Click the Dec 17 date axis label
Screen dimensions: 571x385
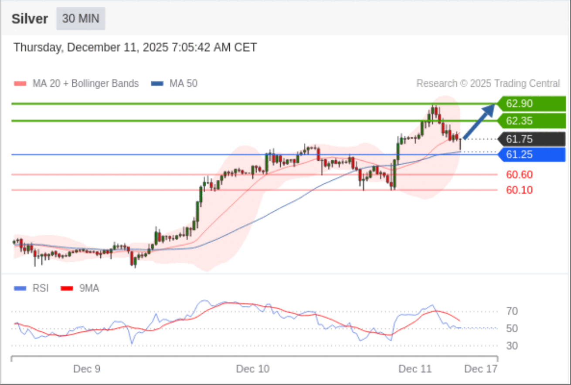(481, 369)
